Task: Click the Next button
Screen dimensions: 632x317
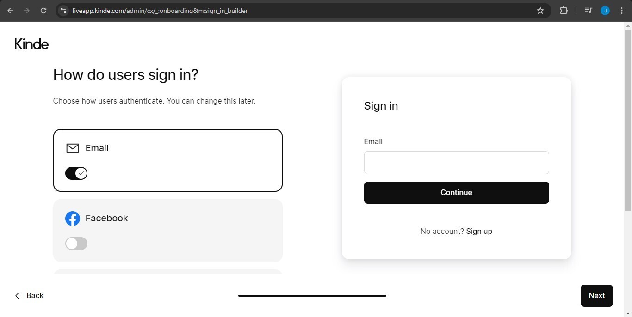Action: point(596,296)
